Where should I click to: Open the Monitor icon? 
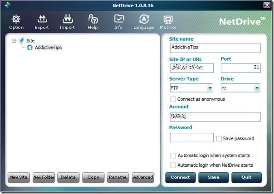coord(168,20)
